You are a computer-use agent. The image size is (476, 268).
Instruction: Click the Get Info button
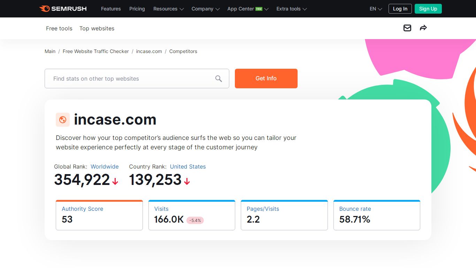266,79
